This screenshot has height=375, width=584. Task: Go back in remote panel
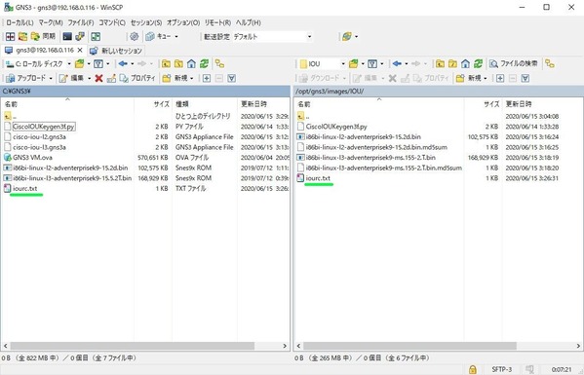[x=397, y=64]
